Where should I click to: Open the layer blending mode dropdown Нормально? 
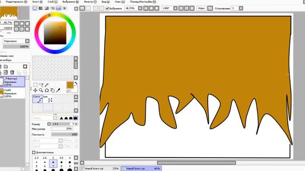pyautogui.click(x=27, y=41)
